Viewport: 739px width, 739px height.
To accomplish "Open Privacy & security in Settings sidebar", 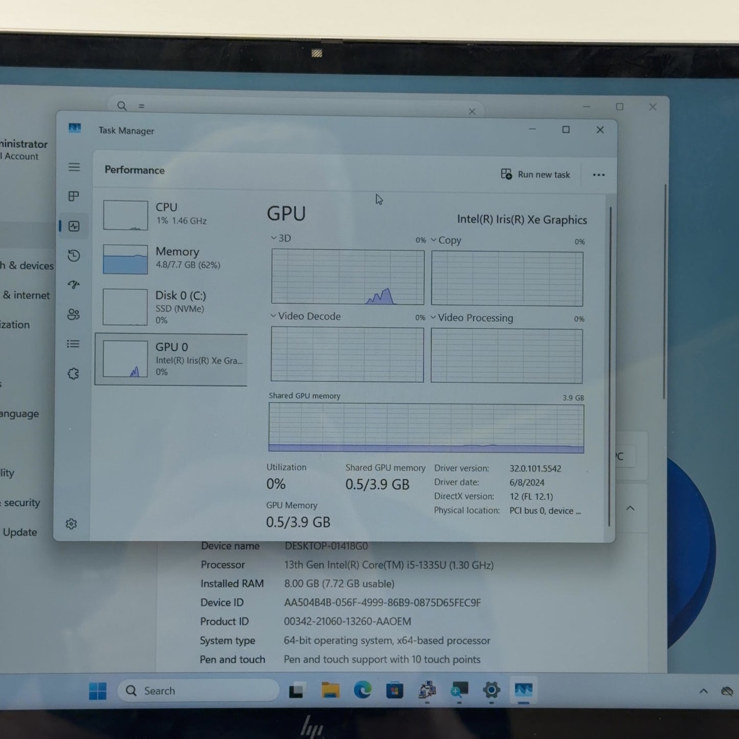I will click(20, 503).
